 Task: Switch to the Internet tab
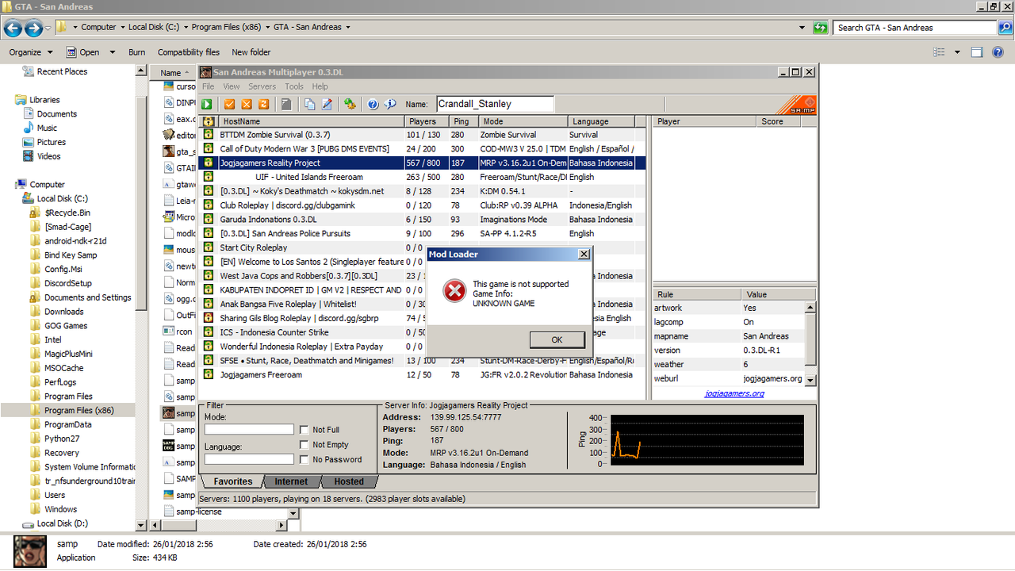(291, 481)
